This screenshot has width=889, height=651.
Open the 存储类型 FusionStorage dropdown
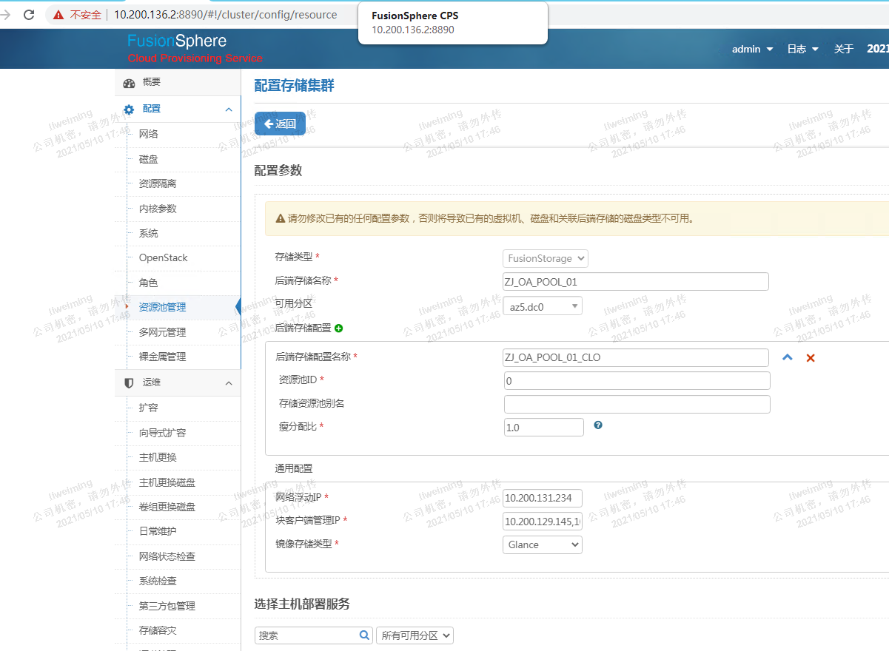click(x=546, y=258)
